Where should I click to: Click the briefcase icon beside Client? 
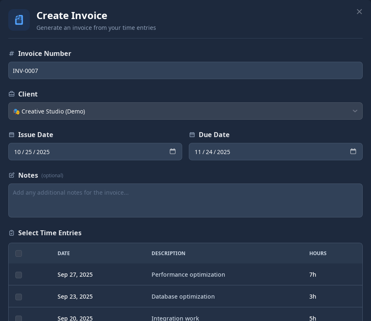tap(11, 94)
